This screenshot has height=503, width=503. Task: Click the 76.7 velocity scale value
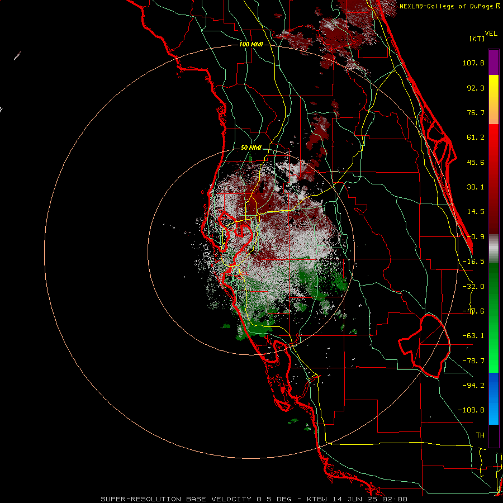click(476, 112)
